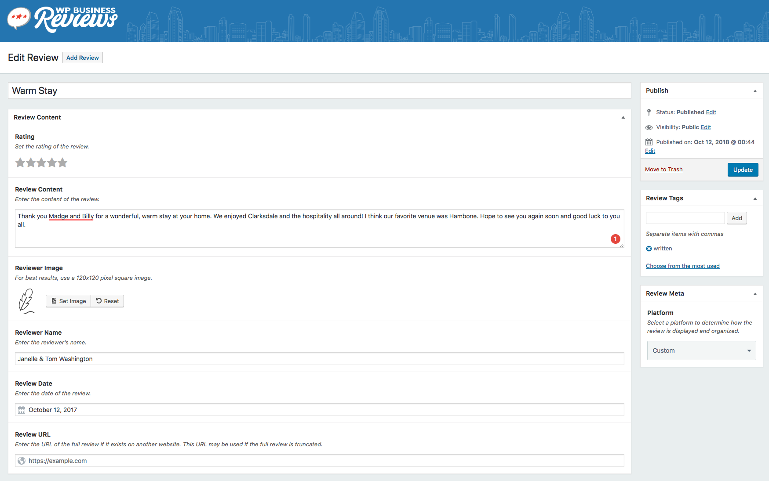Viewport: 769px width, 481px height.
Task: Click the globe icon in Review URL field
Action: coord(22,461)
